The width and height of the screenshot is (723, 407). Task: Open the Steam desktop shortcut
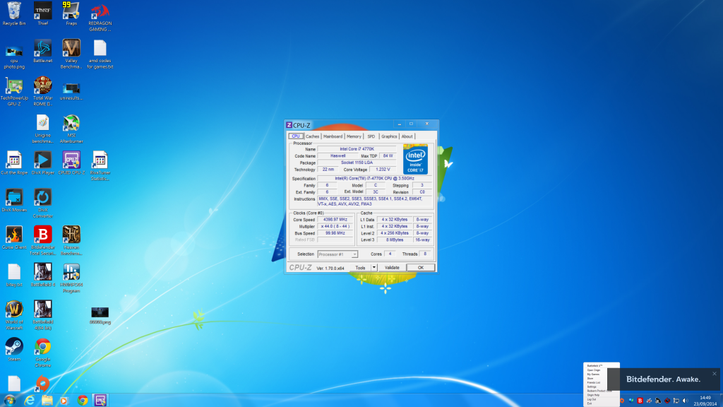[x=14, y=346]
